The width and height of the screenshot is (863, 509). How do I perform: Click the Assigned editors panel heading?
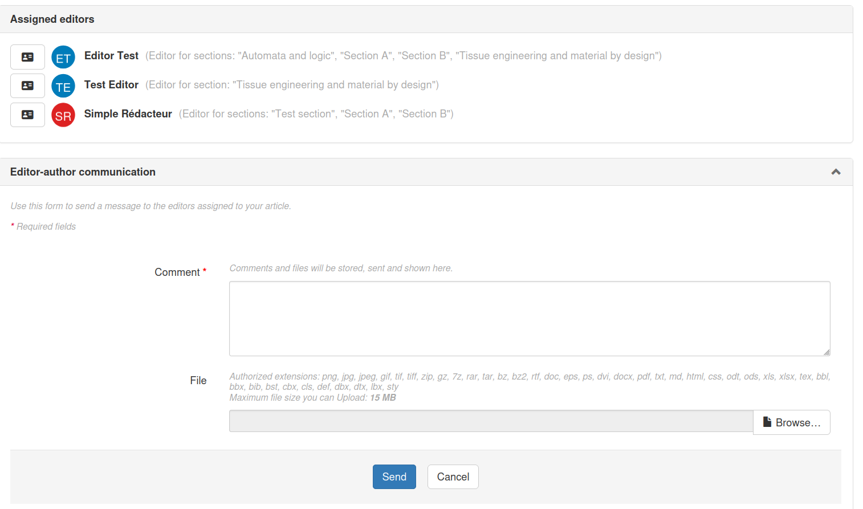point(52,19)
